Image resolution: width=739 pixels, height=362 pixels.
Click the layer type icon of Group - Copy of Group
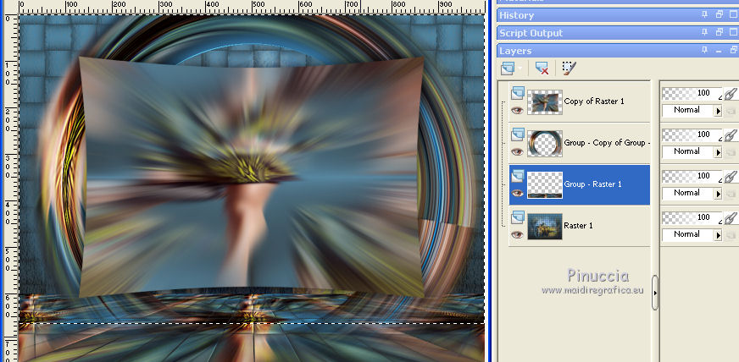[518, 134]
